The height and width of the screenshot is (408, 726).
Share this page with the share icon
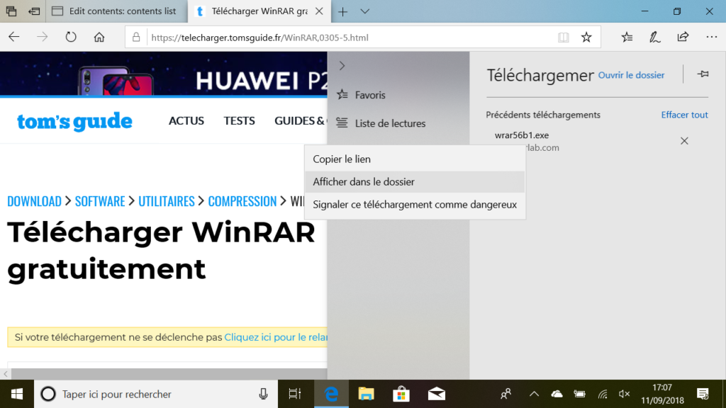tap(683, 37)
